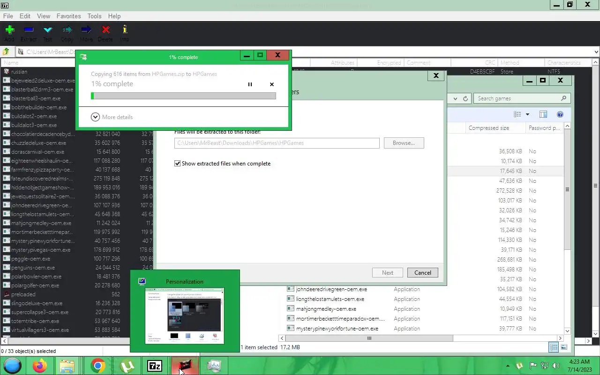Go up one folder level in 7-Zip
Image resolution: width=600 pixels, height=375 pixels.
7,52
